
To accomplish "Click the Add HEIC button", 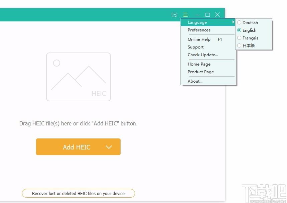I will pos(78,147).
